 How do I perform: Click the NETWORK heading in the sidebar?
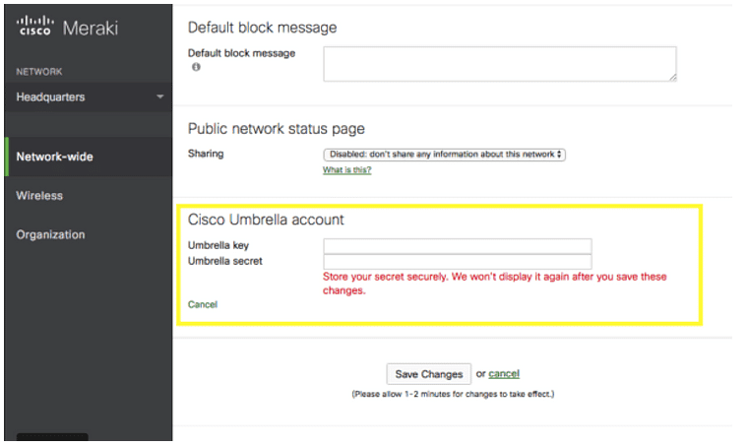[38, 72]
